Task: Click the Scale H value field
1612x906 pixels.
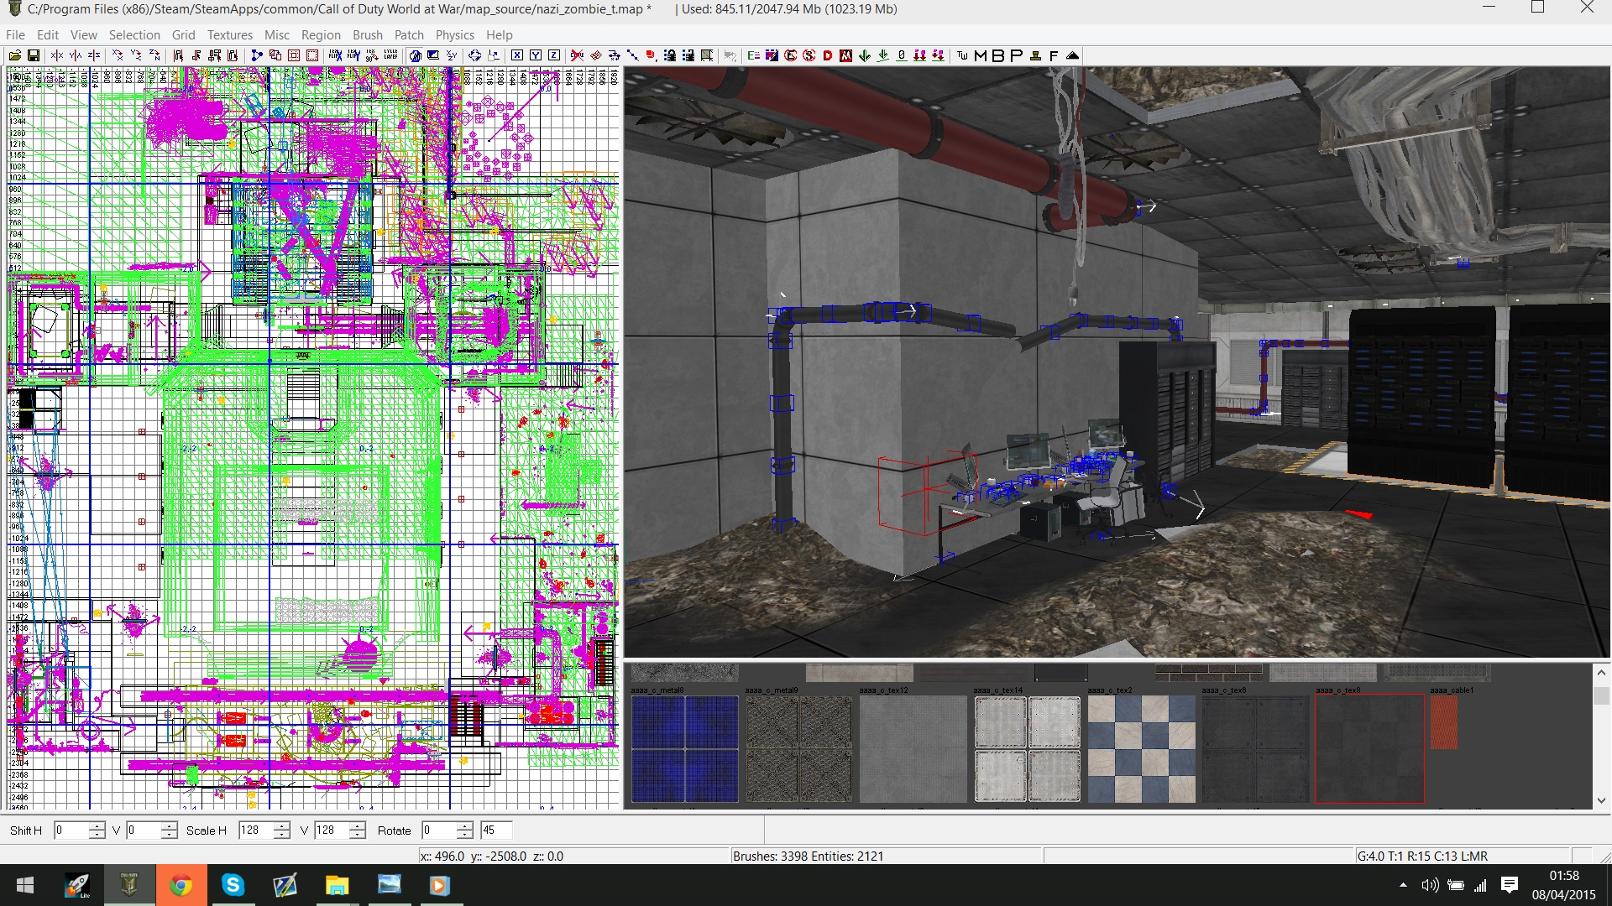Action: (x=256, y=830)
